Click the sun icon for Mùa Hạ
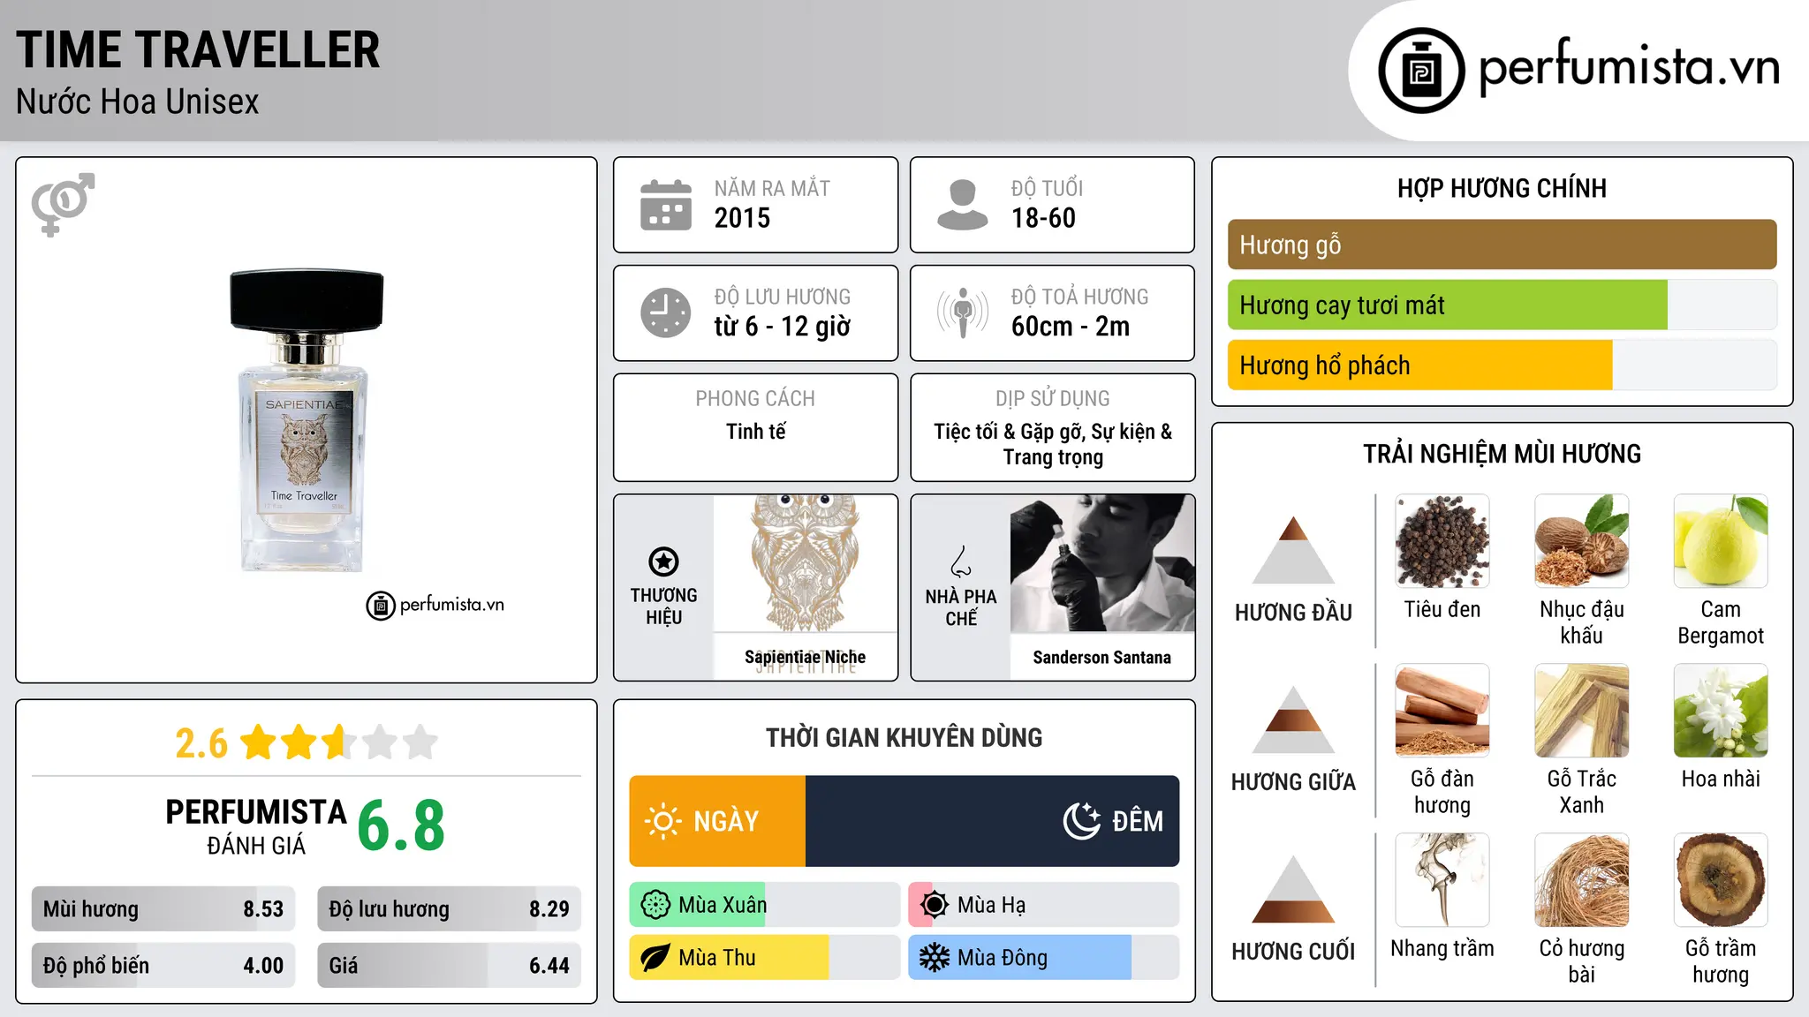This screenshot has width=1809, height=1017. [x=935, y=905]
